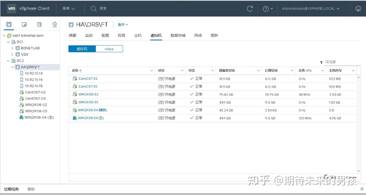366x195 pixels.
Task: Select CentOS7-03 in the inventory tree
Action: 35,98
